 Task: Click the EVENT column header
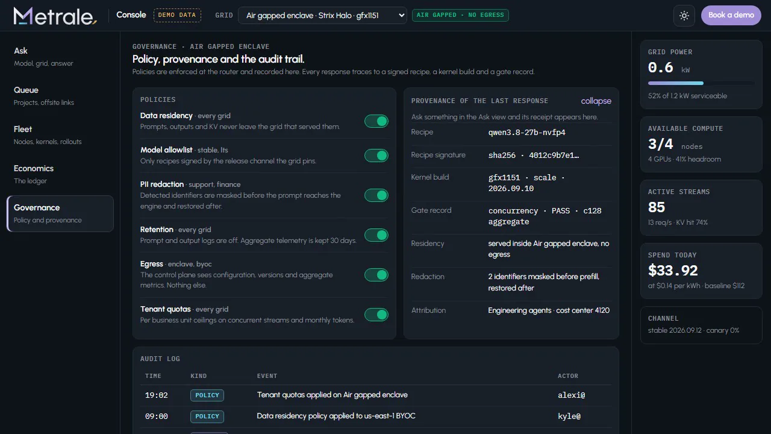[267, 376]
